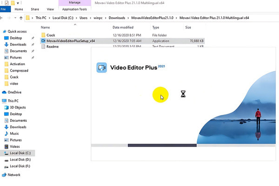The height and width of the screenshot is (186, 279).
Task: Open pinned Downloads under Quick access
Action: [x=18, y=44]
